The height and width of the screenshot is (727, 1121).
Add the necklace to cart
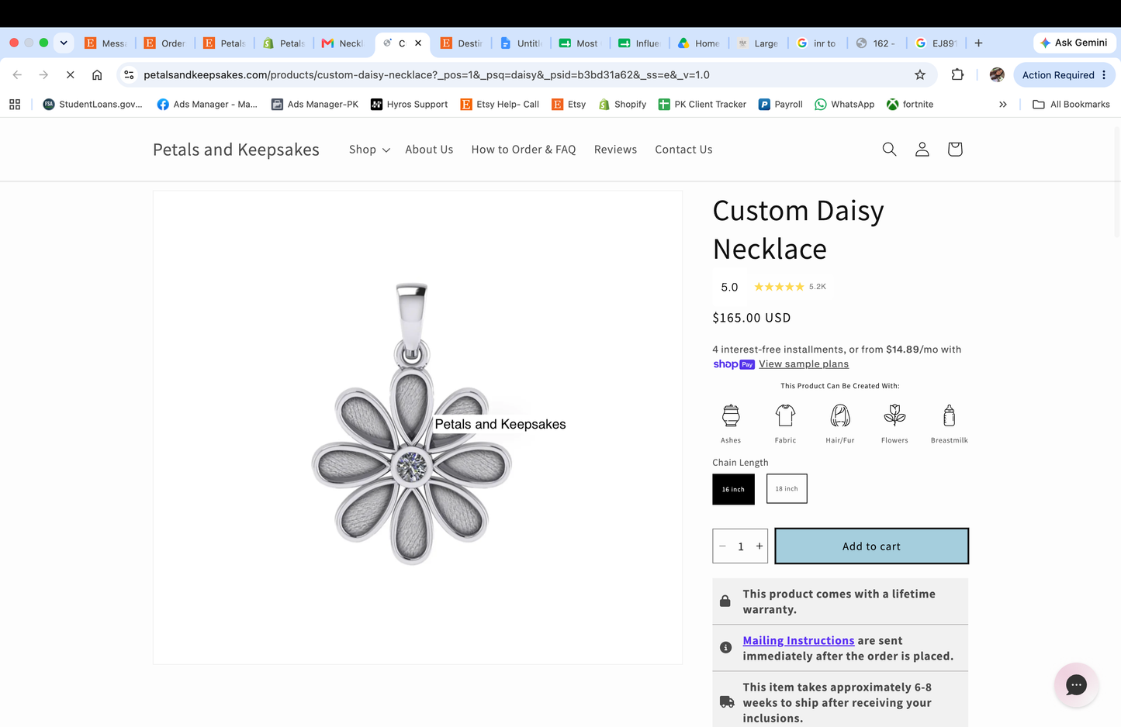[x=871, y=546]
